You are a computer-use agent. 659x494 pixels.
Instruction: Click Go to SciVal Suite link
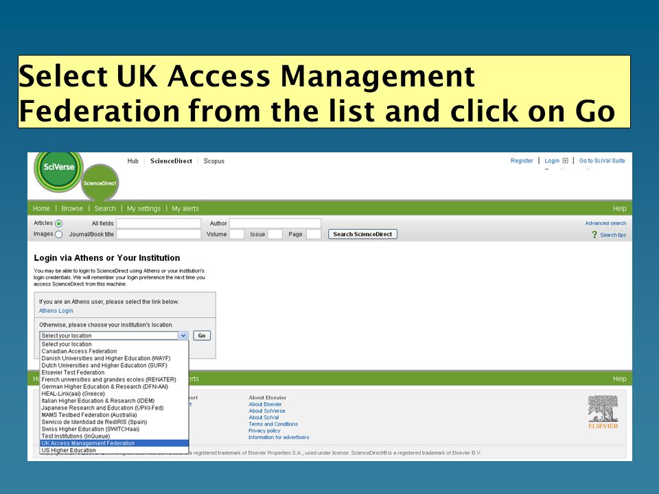point(602,161)
